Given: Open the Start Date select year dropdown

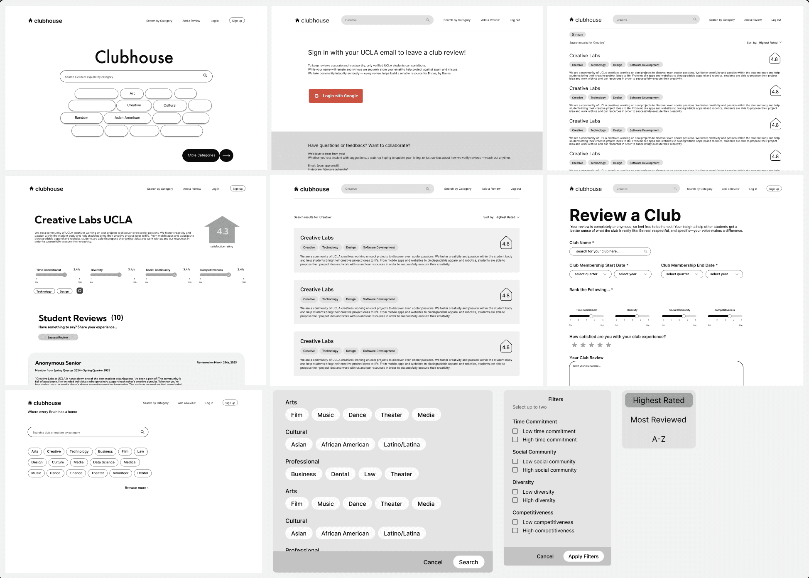Looking at the screenshot, I should pyautogui.click(x=632, y=274).
